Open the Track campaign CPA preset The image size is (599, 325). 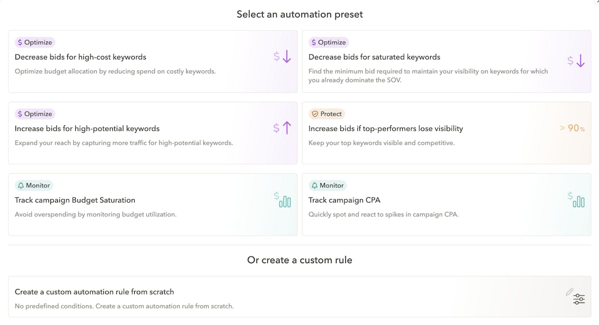pos(344,200)
